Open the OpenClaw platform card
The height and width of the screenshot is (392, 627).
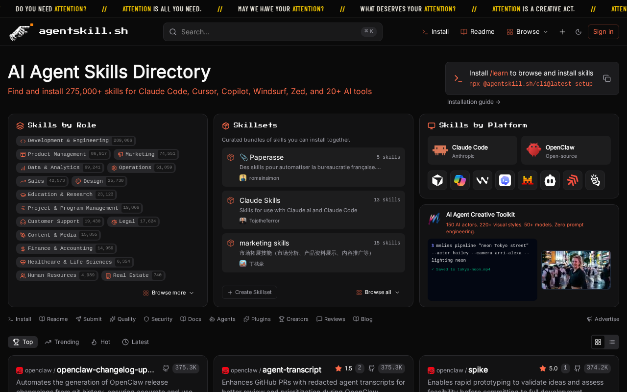566,150
